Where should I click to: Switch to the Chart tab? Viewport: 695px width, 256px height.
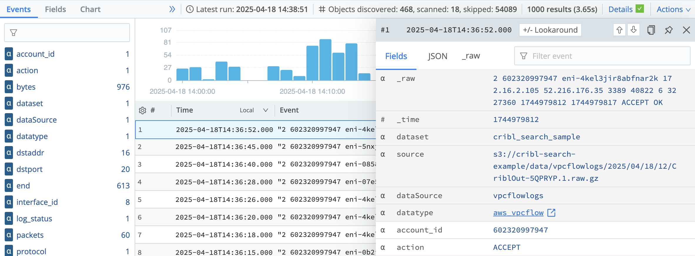(90, 9)
